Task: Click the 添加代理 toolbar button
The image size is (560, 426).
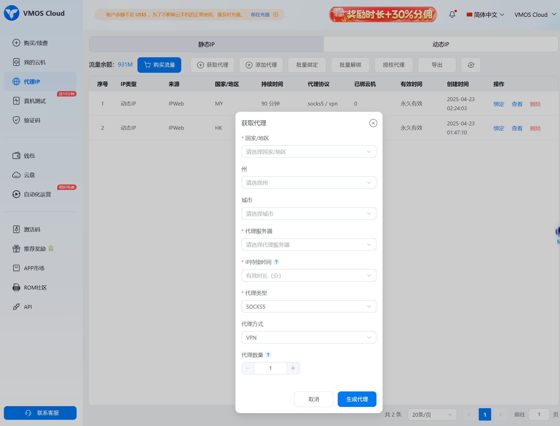Action: [261, 65]
